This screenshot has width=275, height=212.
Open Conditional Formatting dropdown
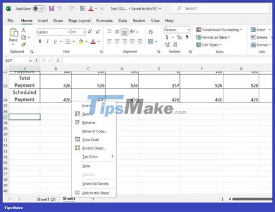click(219, 30)
